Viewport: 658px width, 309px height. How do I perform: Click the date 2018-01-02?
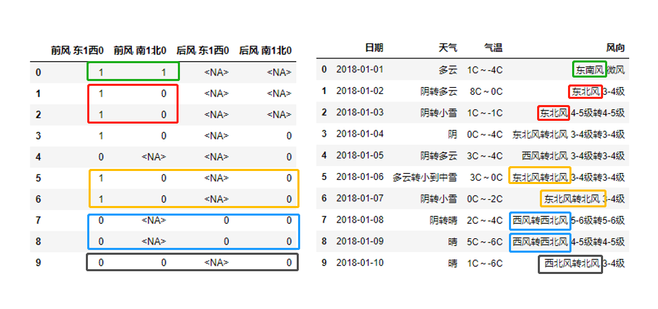coord(360,91)
